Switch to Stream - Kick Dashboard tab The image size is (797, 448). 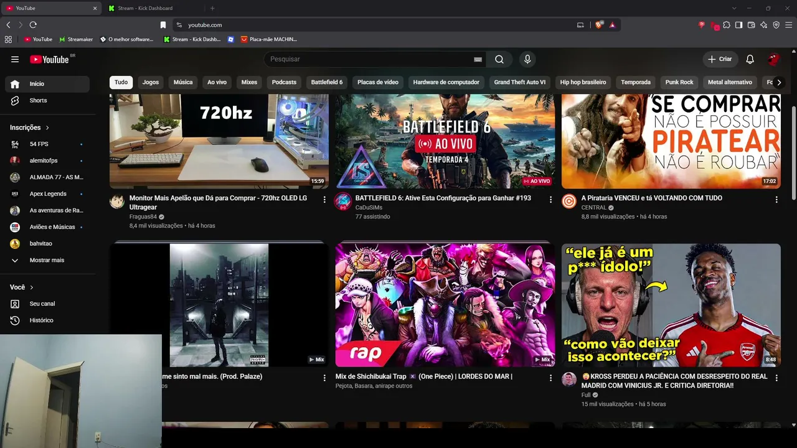tap(151, 8)
